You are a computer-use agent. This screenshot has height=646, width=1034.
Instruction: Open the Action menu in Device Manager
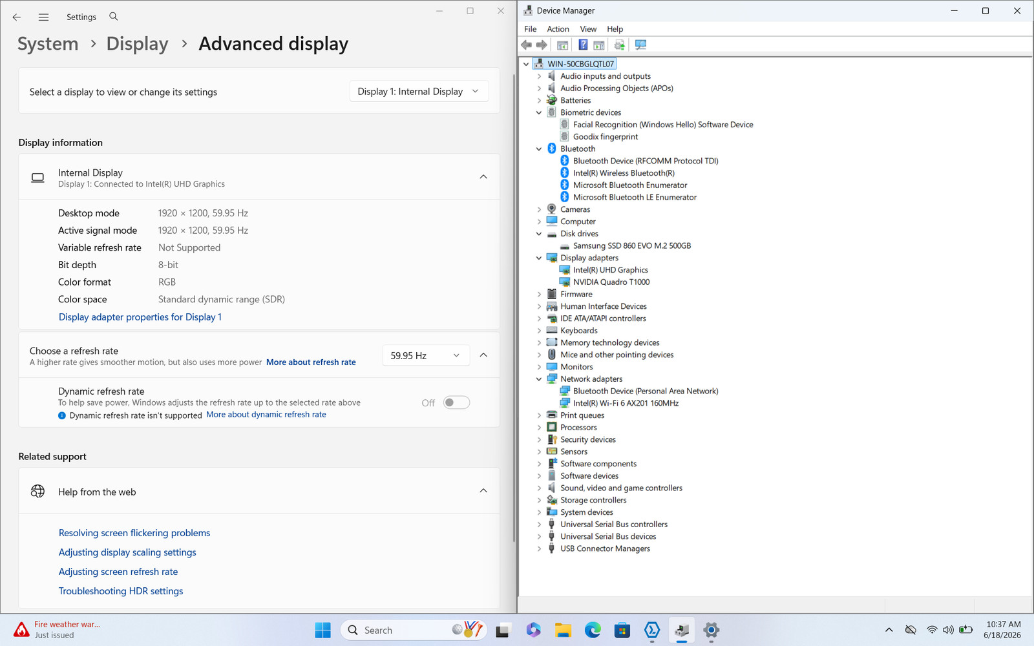click(558, 29)
